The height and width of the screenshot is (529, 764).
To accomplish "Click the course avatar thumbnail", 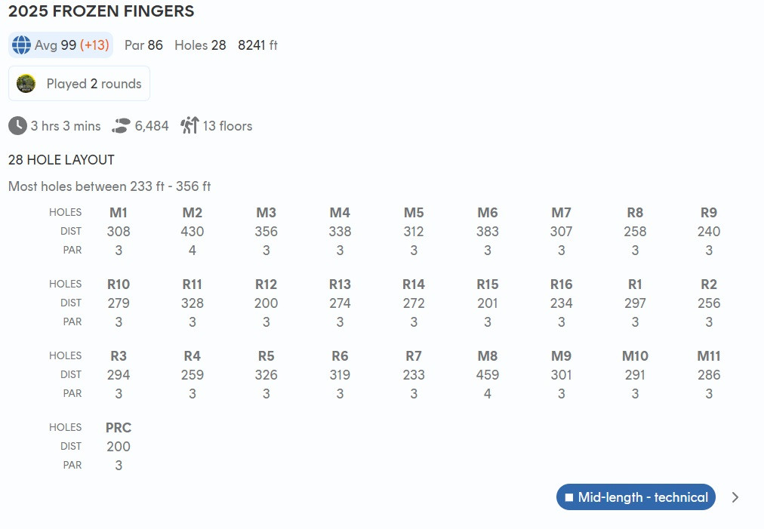I will click(x=26, y=84).
